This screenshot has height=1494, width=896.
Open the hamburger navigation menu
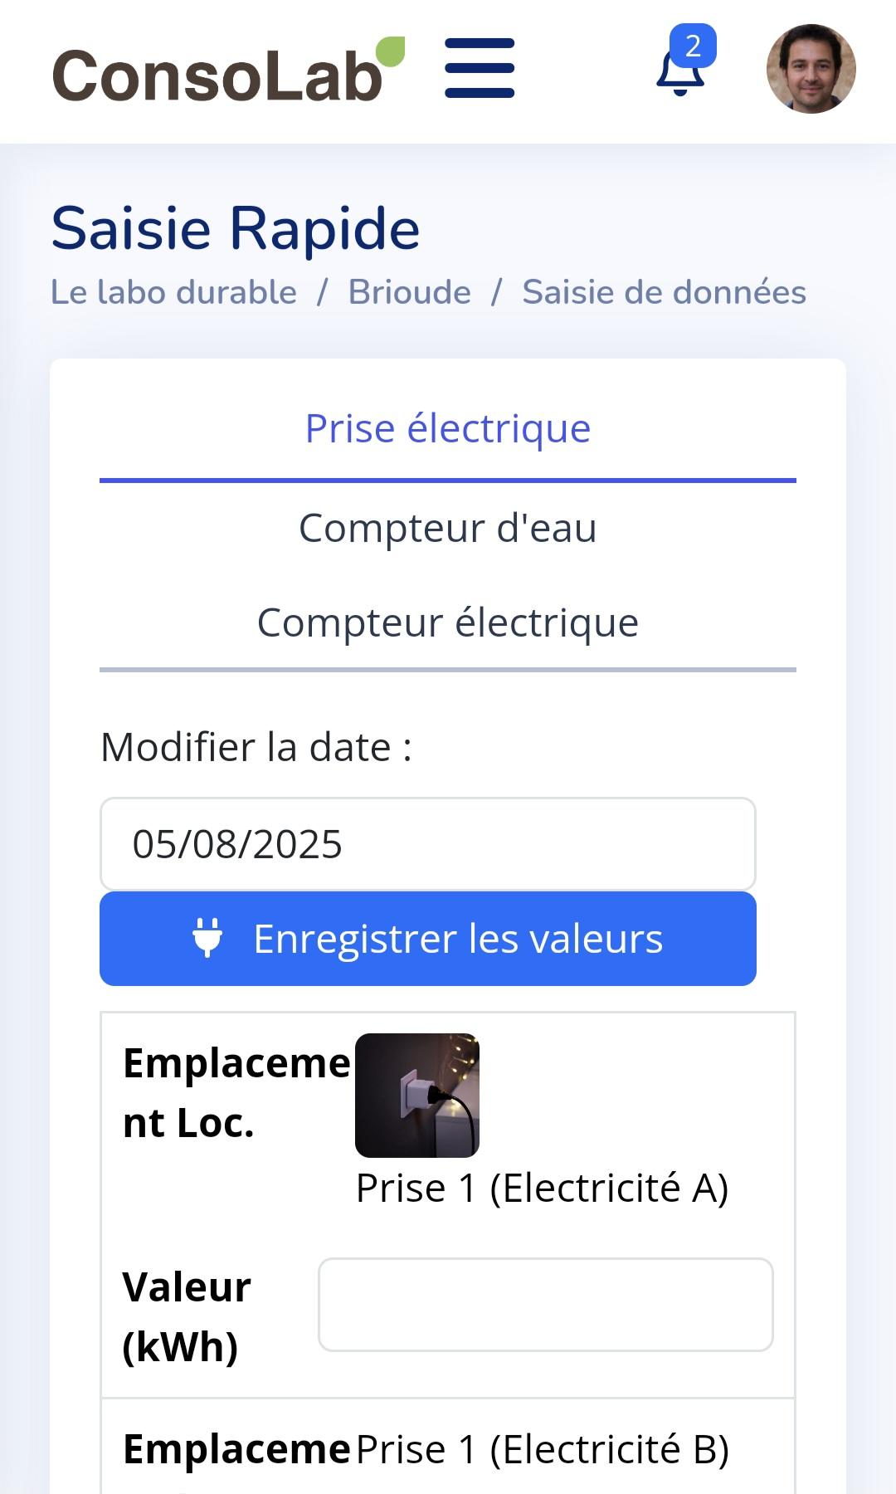pos(480,68)
